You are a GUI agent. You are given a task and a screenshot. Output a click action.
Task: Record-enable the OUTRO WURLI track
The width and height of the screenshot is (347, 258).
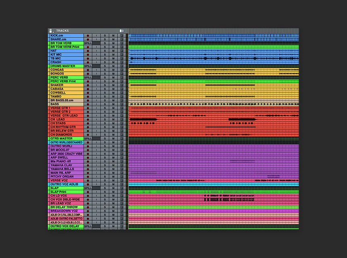click(x=88, y=146)
